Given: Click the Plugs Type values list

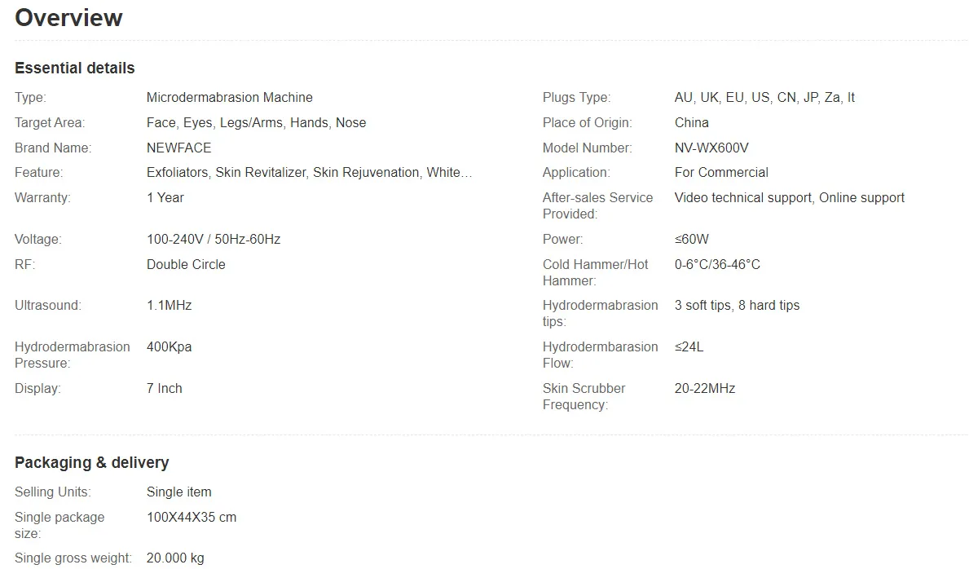Looking at the screenshot, I should (764, 98).
